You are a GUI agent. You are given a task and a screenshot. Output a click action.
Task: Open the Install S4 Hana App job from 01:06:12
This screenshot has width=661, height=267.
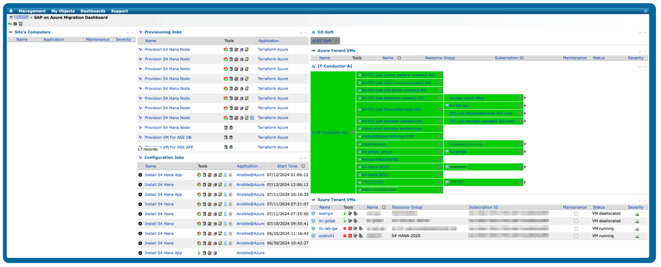(x=163, y=175)
